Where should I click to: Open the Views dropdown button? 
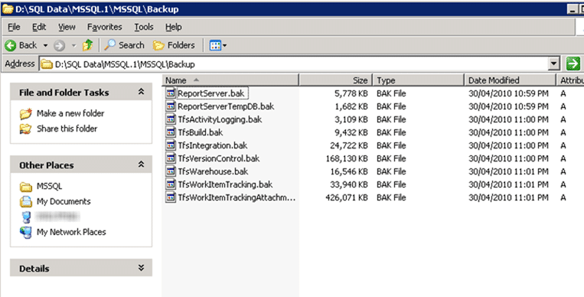pos(218,45)
